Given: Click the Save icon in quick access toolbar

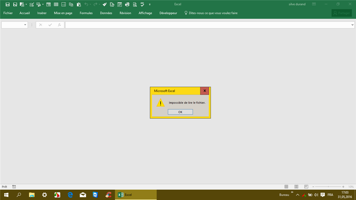Looking at the screenshot, I should pyautogui.click(x=8, y=4).
